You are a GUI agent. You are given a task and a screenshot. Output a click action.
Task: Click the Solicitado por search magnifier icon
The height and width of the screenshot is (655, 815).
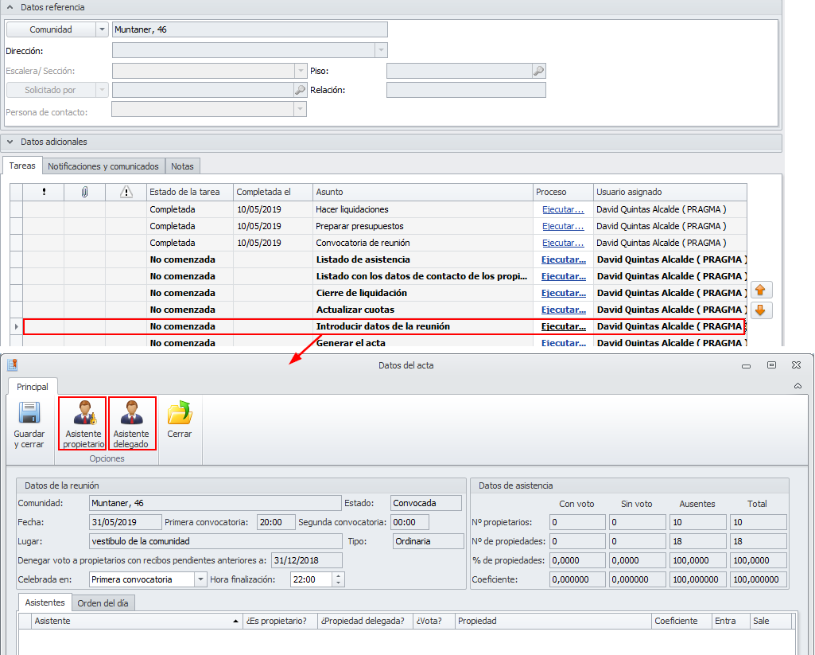click(300, 90)
